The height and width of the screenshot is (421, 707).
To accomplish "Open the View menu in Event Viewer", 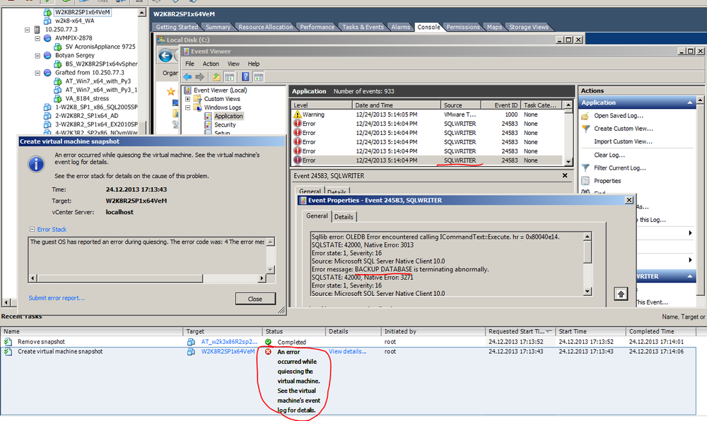I will [233, 64].
